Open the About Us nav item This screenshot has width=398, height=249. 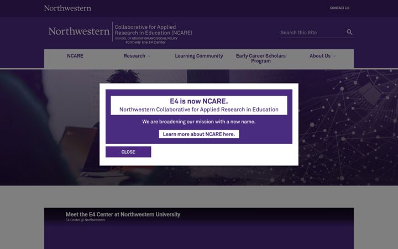320,56
